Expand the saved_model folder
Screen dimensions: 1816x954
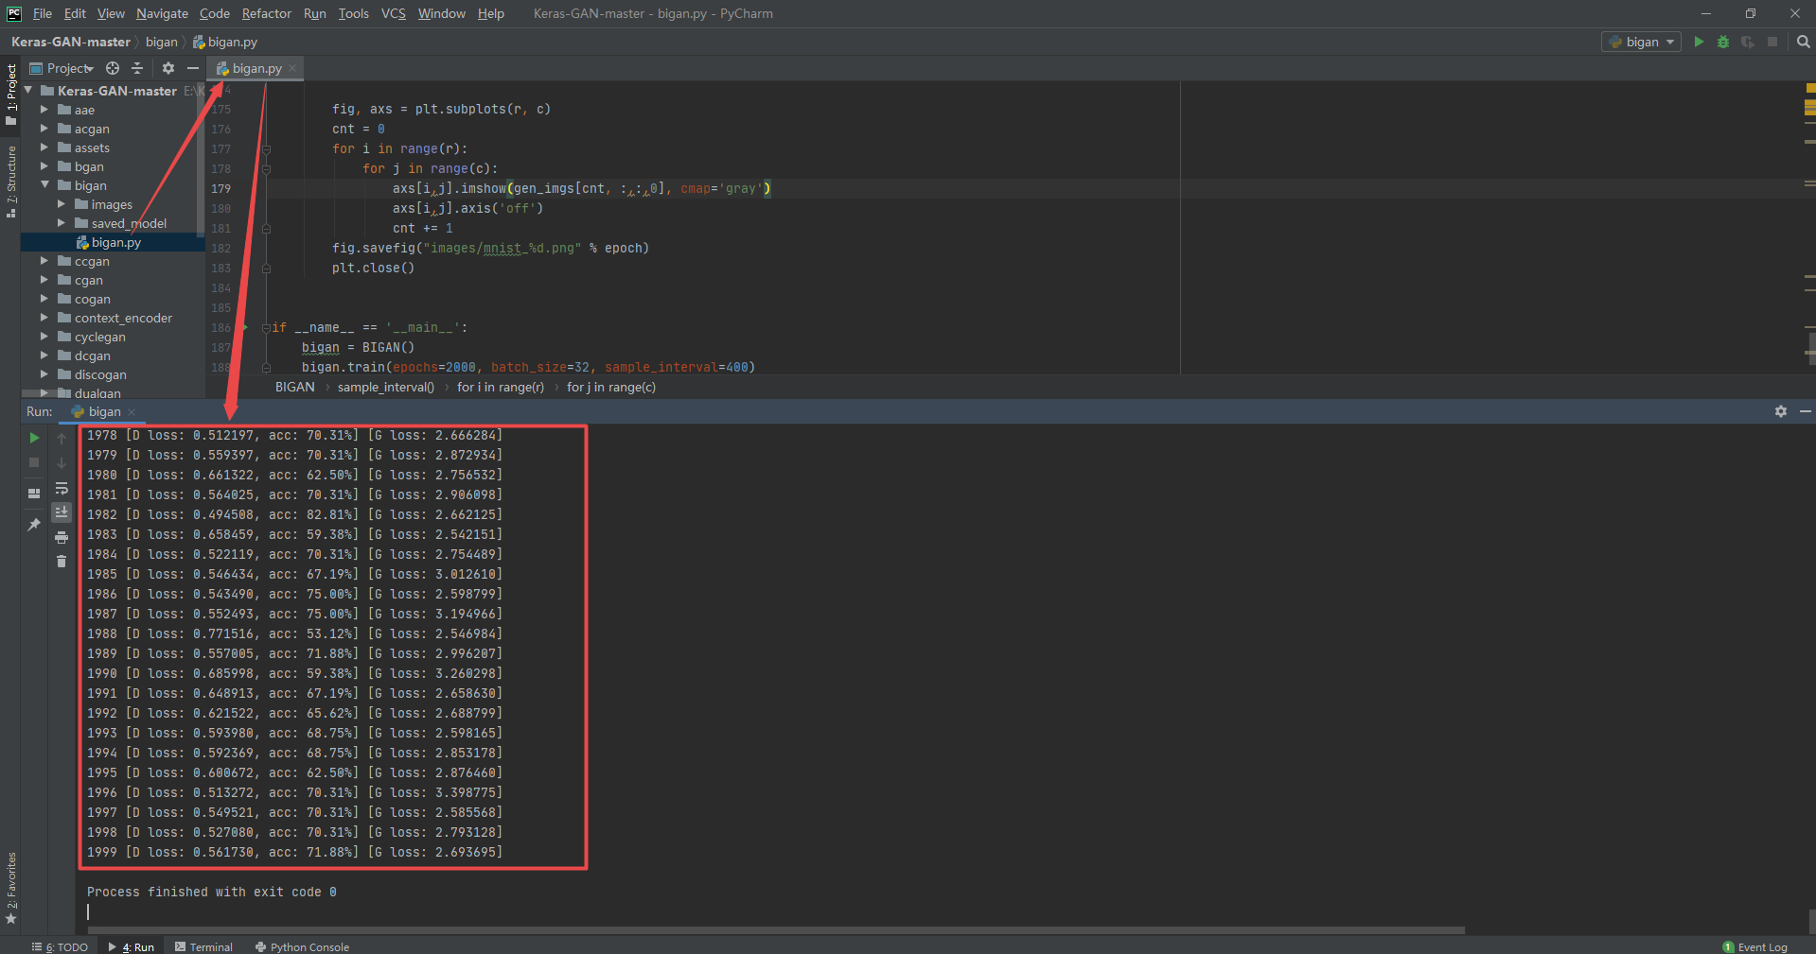62,223
